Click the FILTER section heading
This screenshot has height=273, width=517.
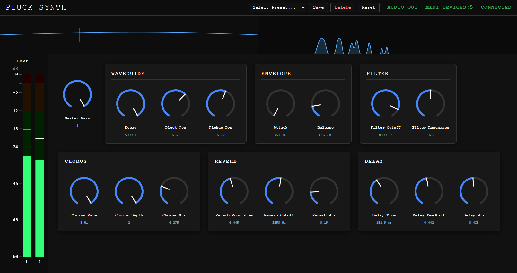point(377,74)
